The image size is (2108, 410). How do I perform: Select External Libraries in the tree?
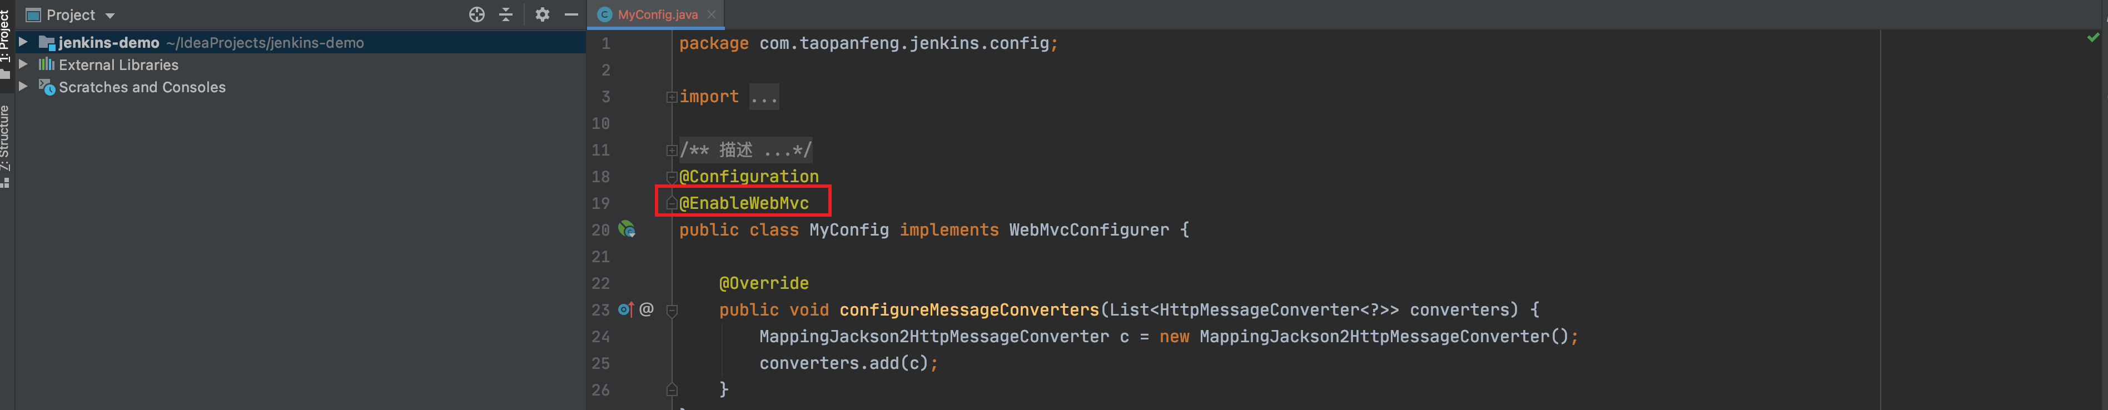click(118, 64)
